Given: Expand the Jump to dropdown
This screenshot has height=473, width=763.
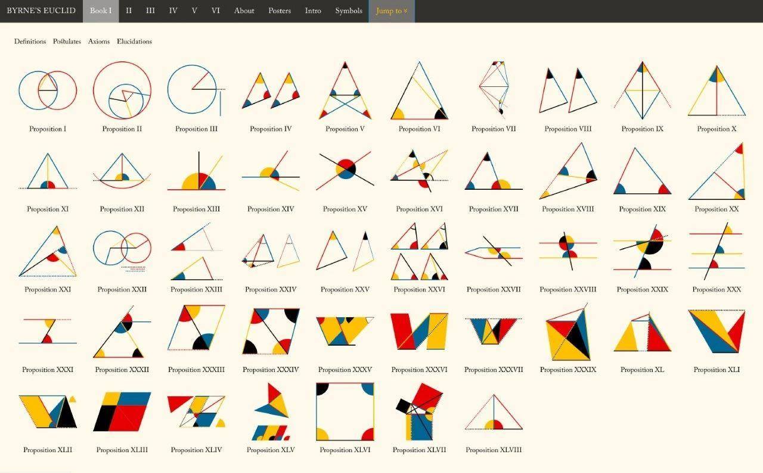Looking at the screenshot, I should coord(392,11).
